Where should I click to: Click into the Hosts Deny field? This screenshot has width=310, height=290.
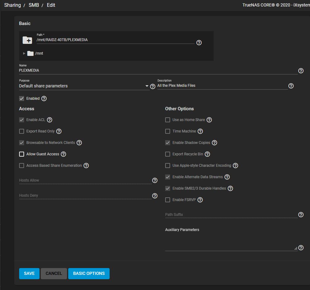click(x=85, y=195)
